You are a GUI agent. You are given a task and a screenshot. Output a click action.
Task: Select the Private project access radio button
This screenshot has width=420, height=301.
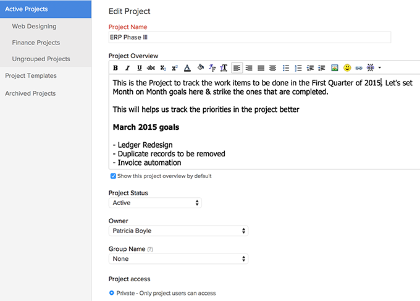[112, 293]
